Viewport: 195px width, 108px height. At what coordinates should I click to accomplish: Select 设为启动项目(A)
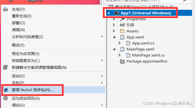point(26,98)
